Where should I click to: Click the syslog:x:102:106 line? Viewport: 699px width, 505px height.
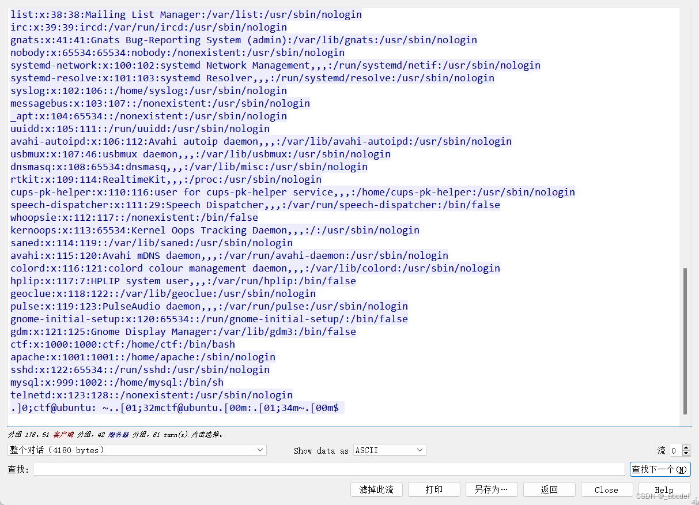click(x=149, y=91)
